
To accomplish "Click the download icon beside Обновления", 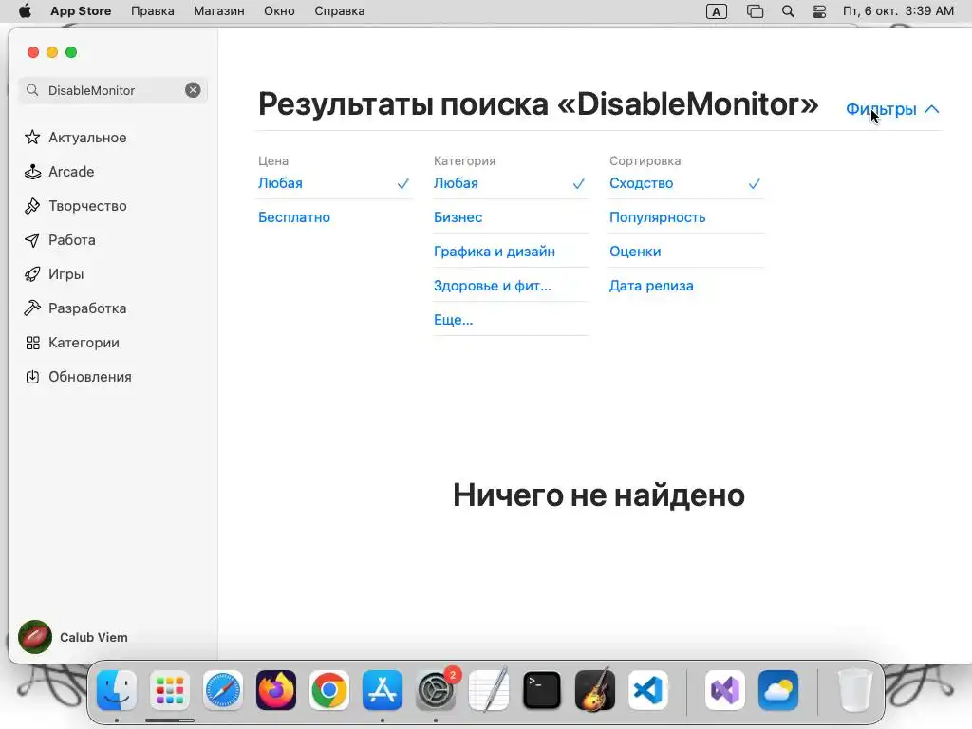I will pyautogui.click(x=32, y=377).
